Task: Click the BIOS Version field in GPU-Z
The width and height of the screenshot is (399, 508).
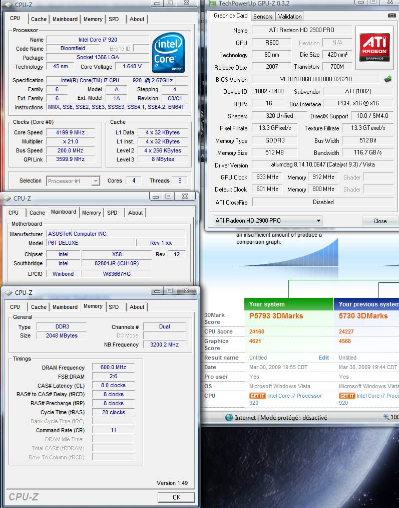Action: 316,79
